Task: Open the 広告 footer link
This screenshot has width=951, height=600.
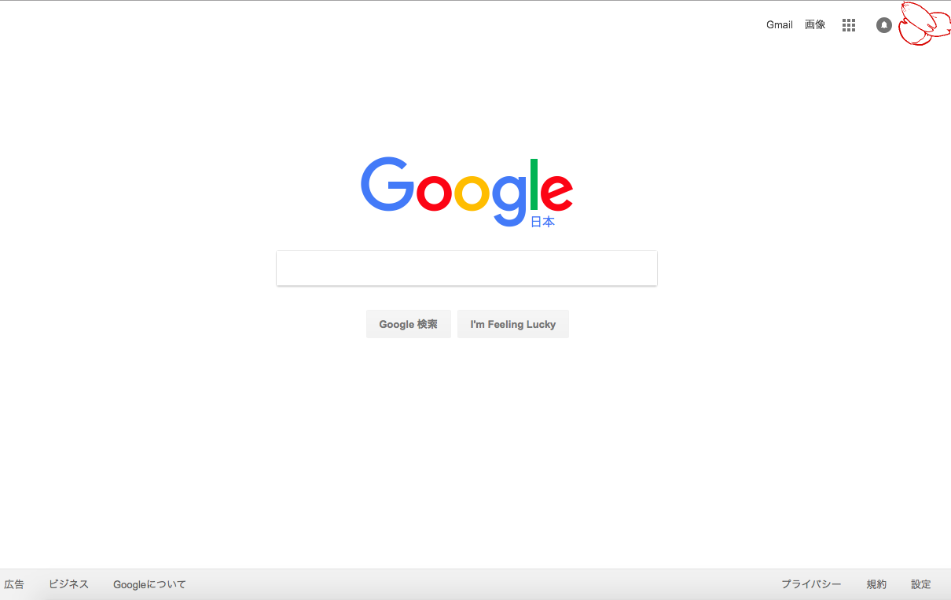Action: pos(14,584)
